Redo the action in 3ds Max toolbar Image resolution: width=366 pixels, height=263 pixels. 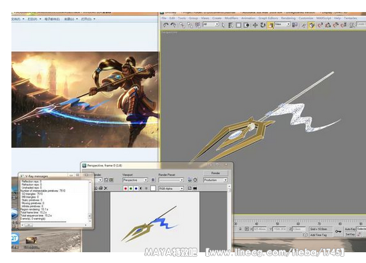pyautogui.click(x=174, y=25)
